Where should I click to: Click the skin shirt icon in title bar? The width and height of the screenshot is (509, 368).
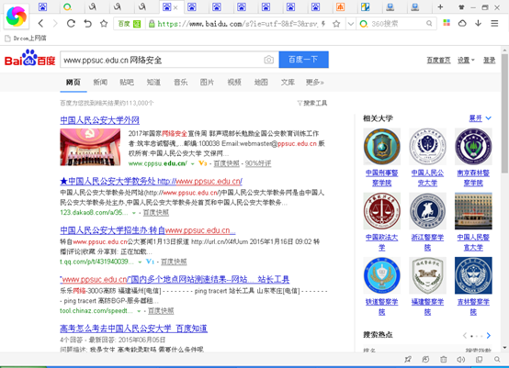pyautogui.click(x=461, y=7)
